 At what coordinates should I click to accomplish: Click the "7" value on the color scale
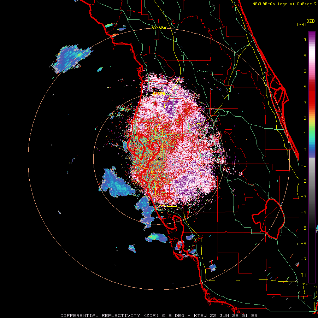click(305, 40)
